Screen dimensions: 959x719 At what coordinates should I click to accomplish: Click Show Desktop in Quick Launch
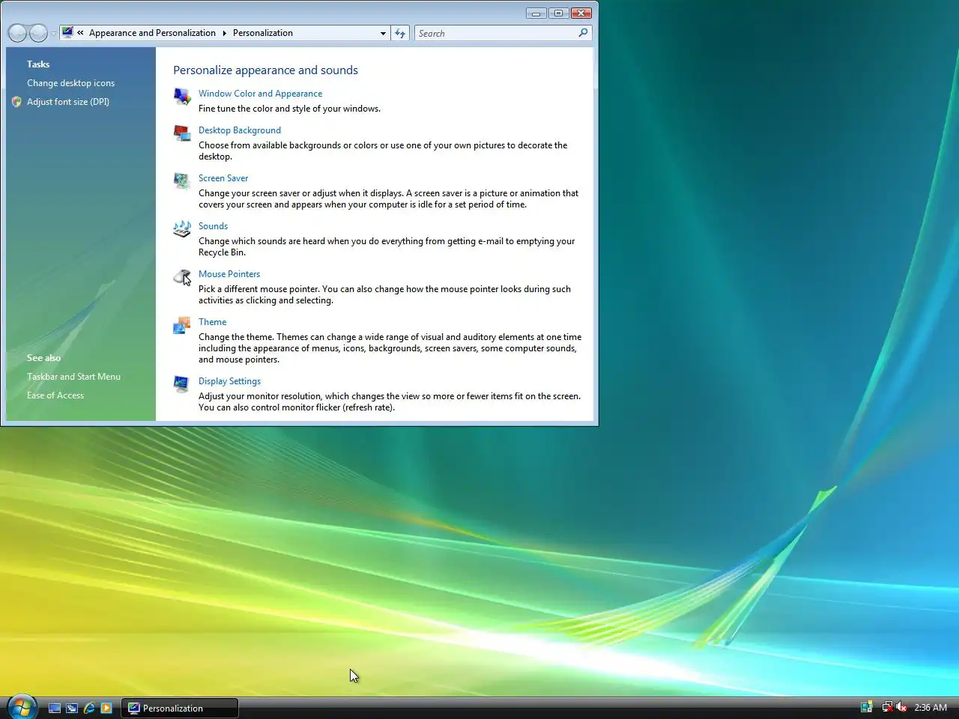click(x=55, y=708)
